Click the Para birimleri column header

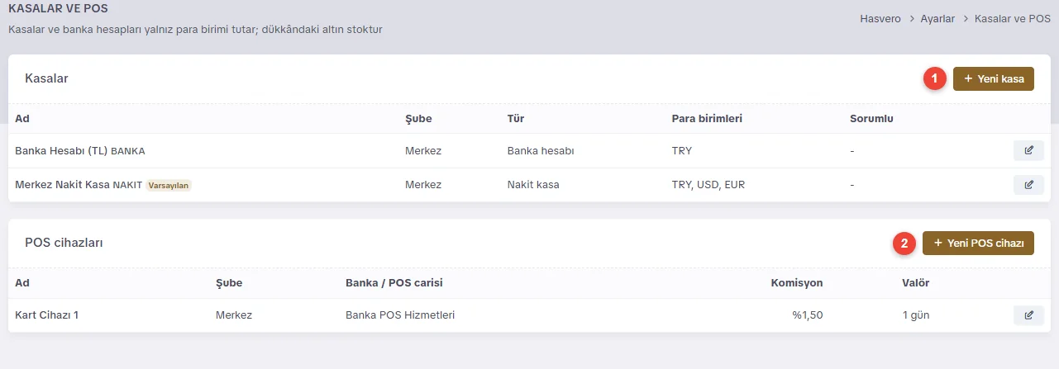click(707, 119)
